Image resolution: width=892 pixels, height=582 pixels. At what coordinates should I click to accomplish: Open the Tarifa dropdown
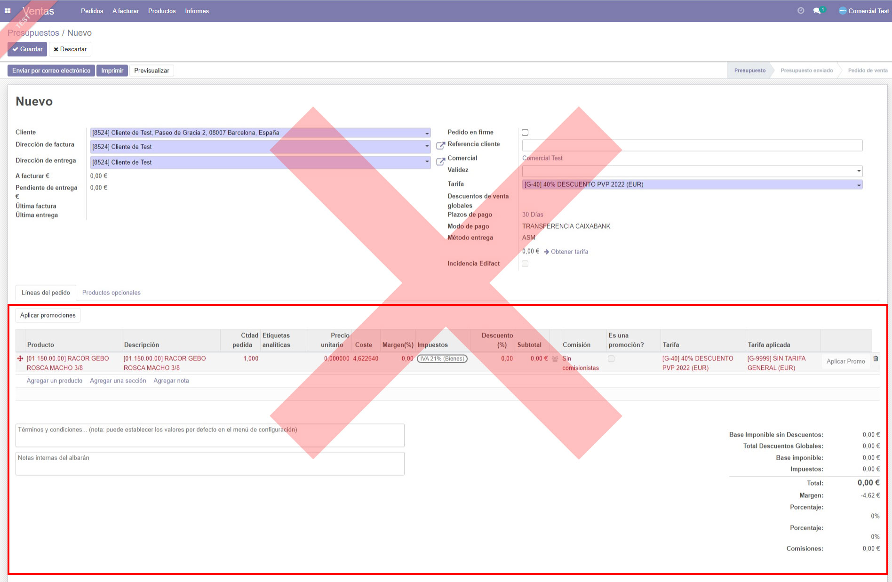(x=859, y=185)
